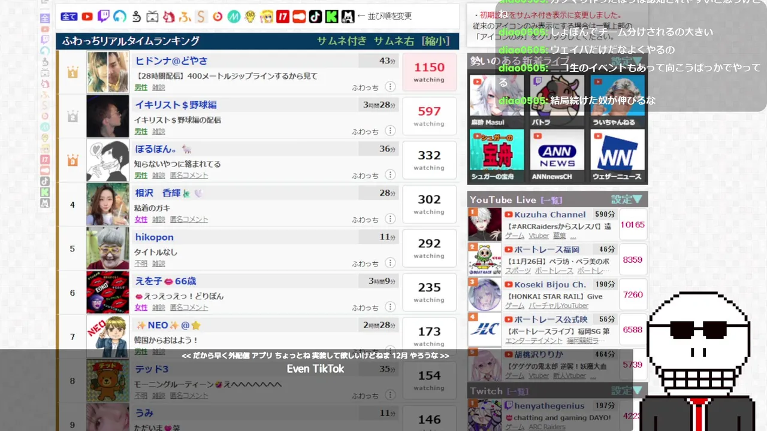Click the 332 watching count button
767x431 pixels.
pyautogui.click(x=429, y=160)
